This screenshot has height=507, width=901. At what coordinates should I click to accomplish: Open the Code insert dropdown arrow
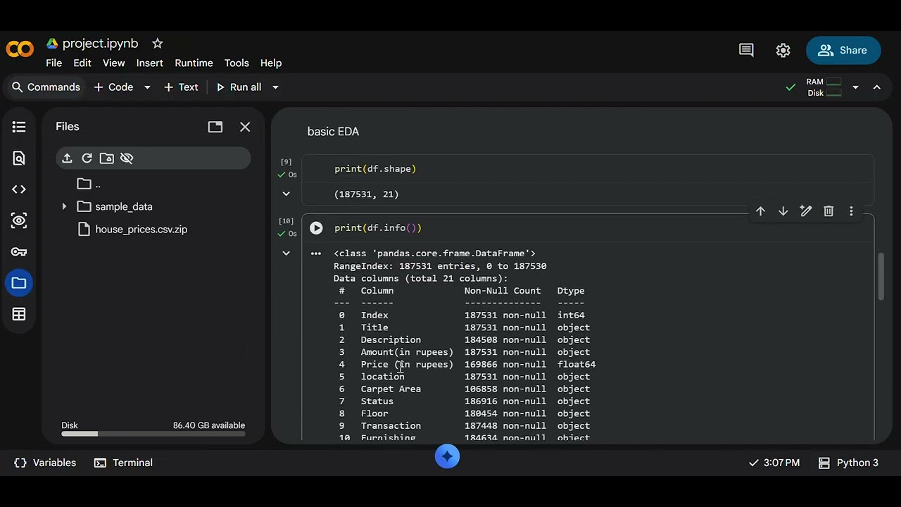point(147,87)
